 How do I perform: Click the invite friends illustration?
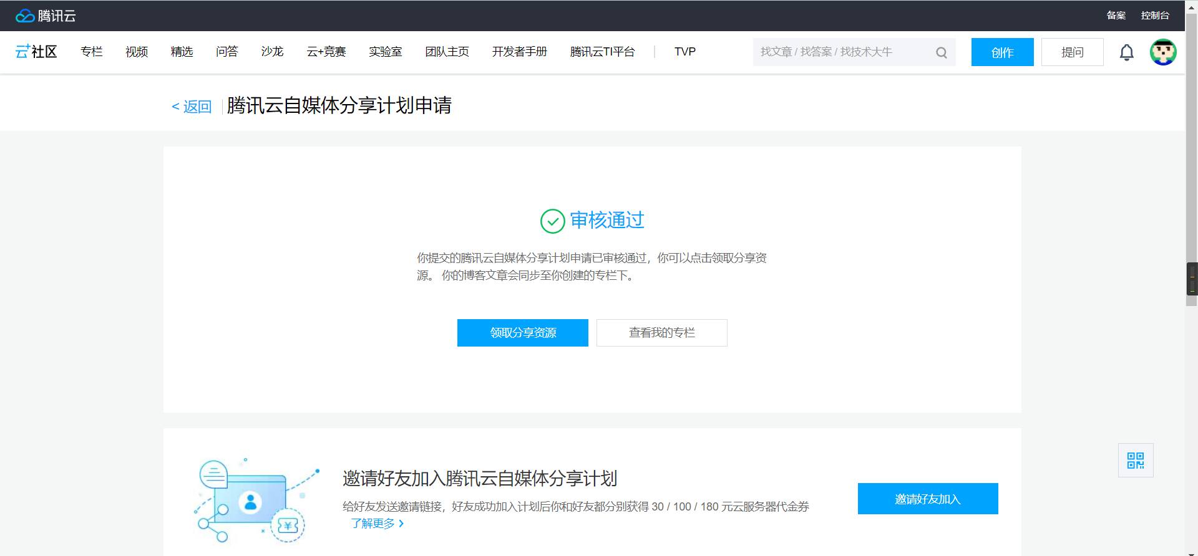[x=256, y=501]
